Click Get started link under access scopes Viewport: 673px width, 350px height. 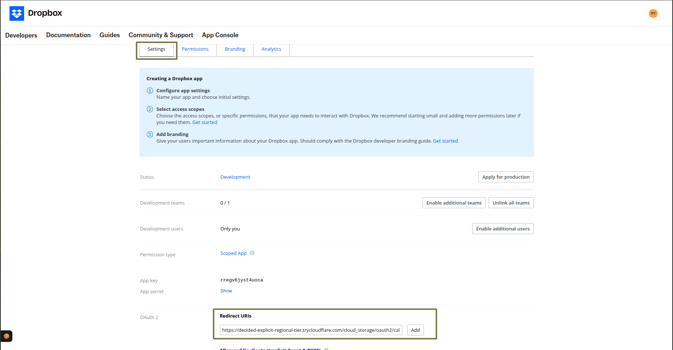(x=205, y=122)
